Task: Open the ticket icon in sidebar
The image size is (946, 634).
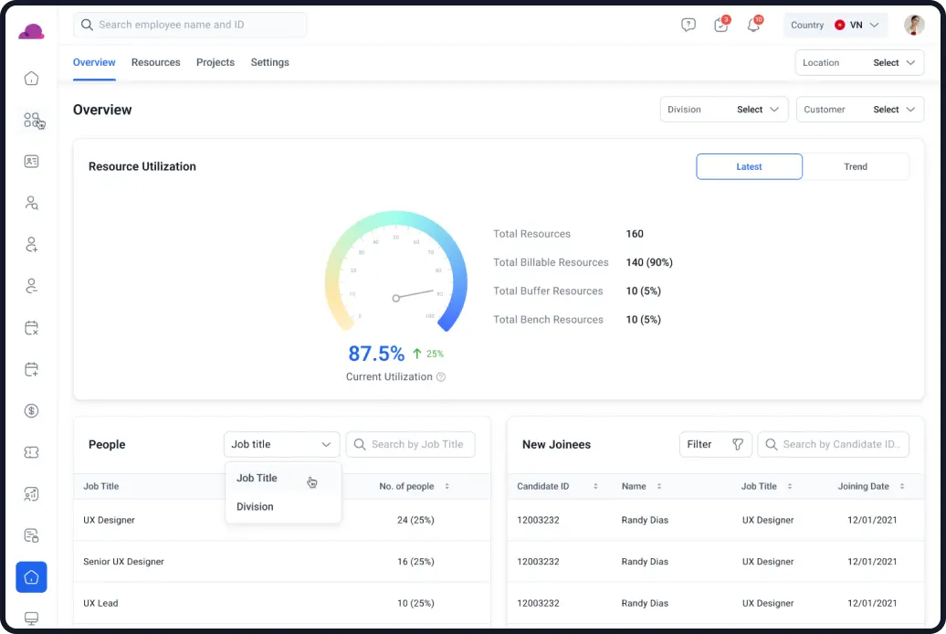Action: (x=31, y=452)
